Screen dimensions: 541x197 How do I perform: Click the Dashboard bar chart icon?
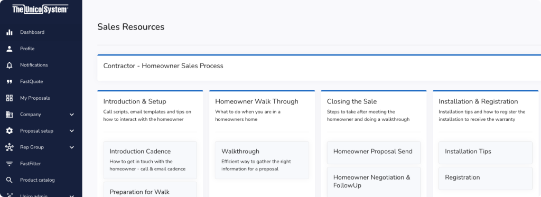pos(10,32)
